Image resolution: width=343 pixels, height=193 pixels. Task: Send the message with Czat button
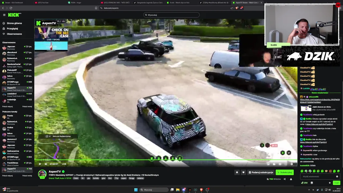(x=337, y=183)
